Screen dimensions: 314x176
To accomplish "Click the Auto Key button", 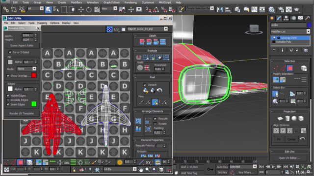I will pyautogui.click(x=222, y=167).
